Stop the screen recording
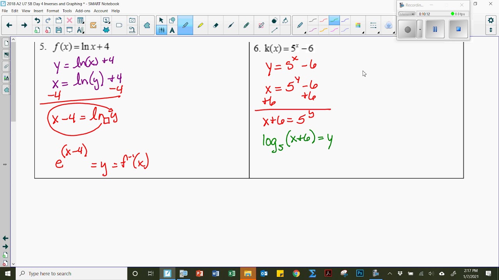Viewport: 499px width, 280px height. 458,29
